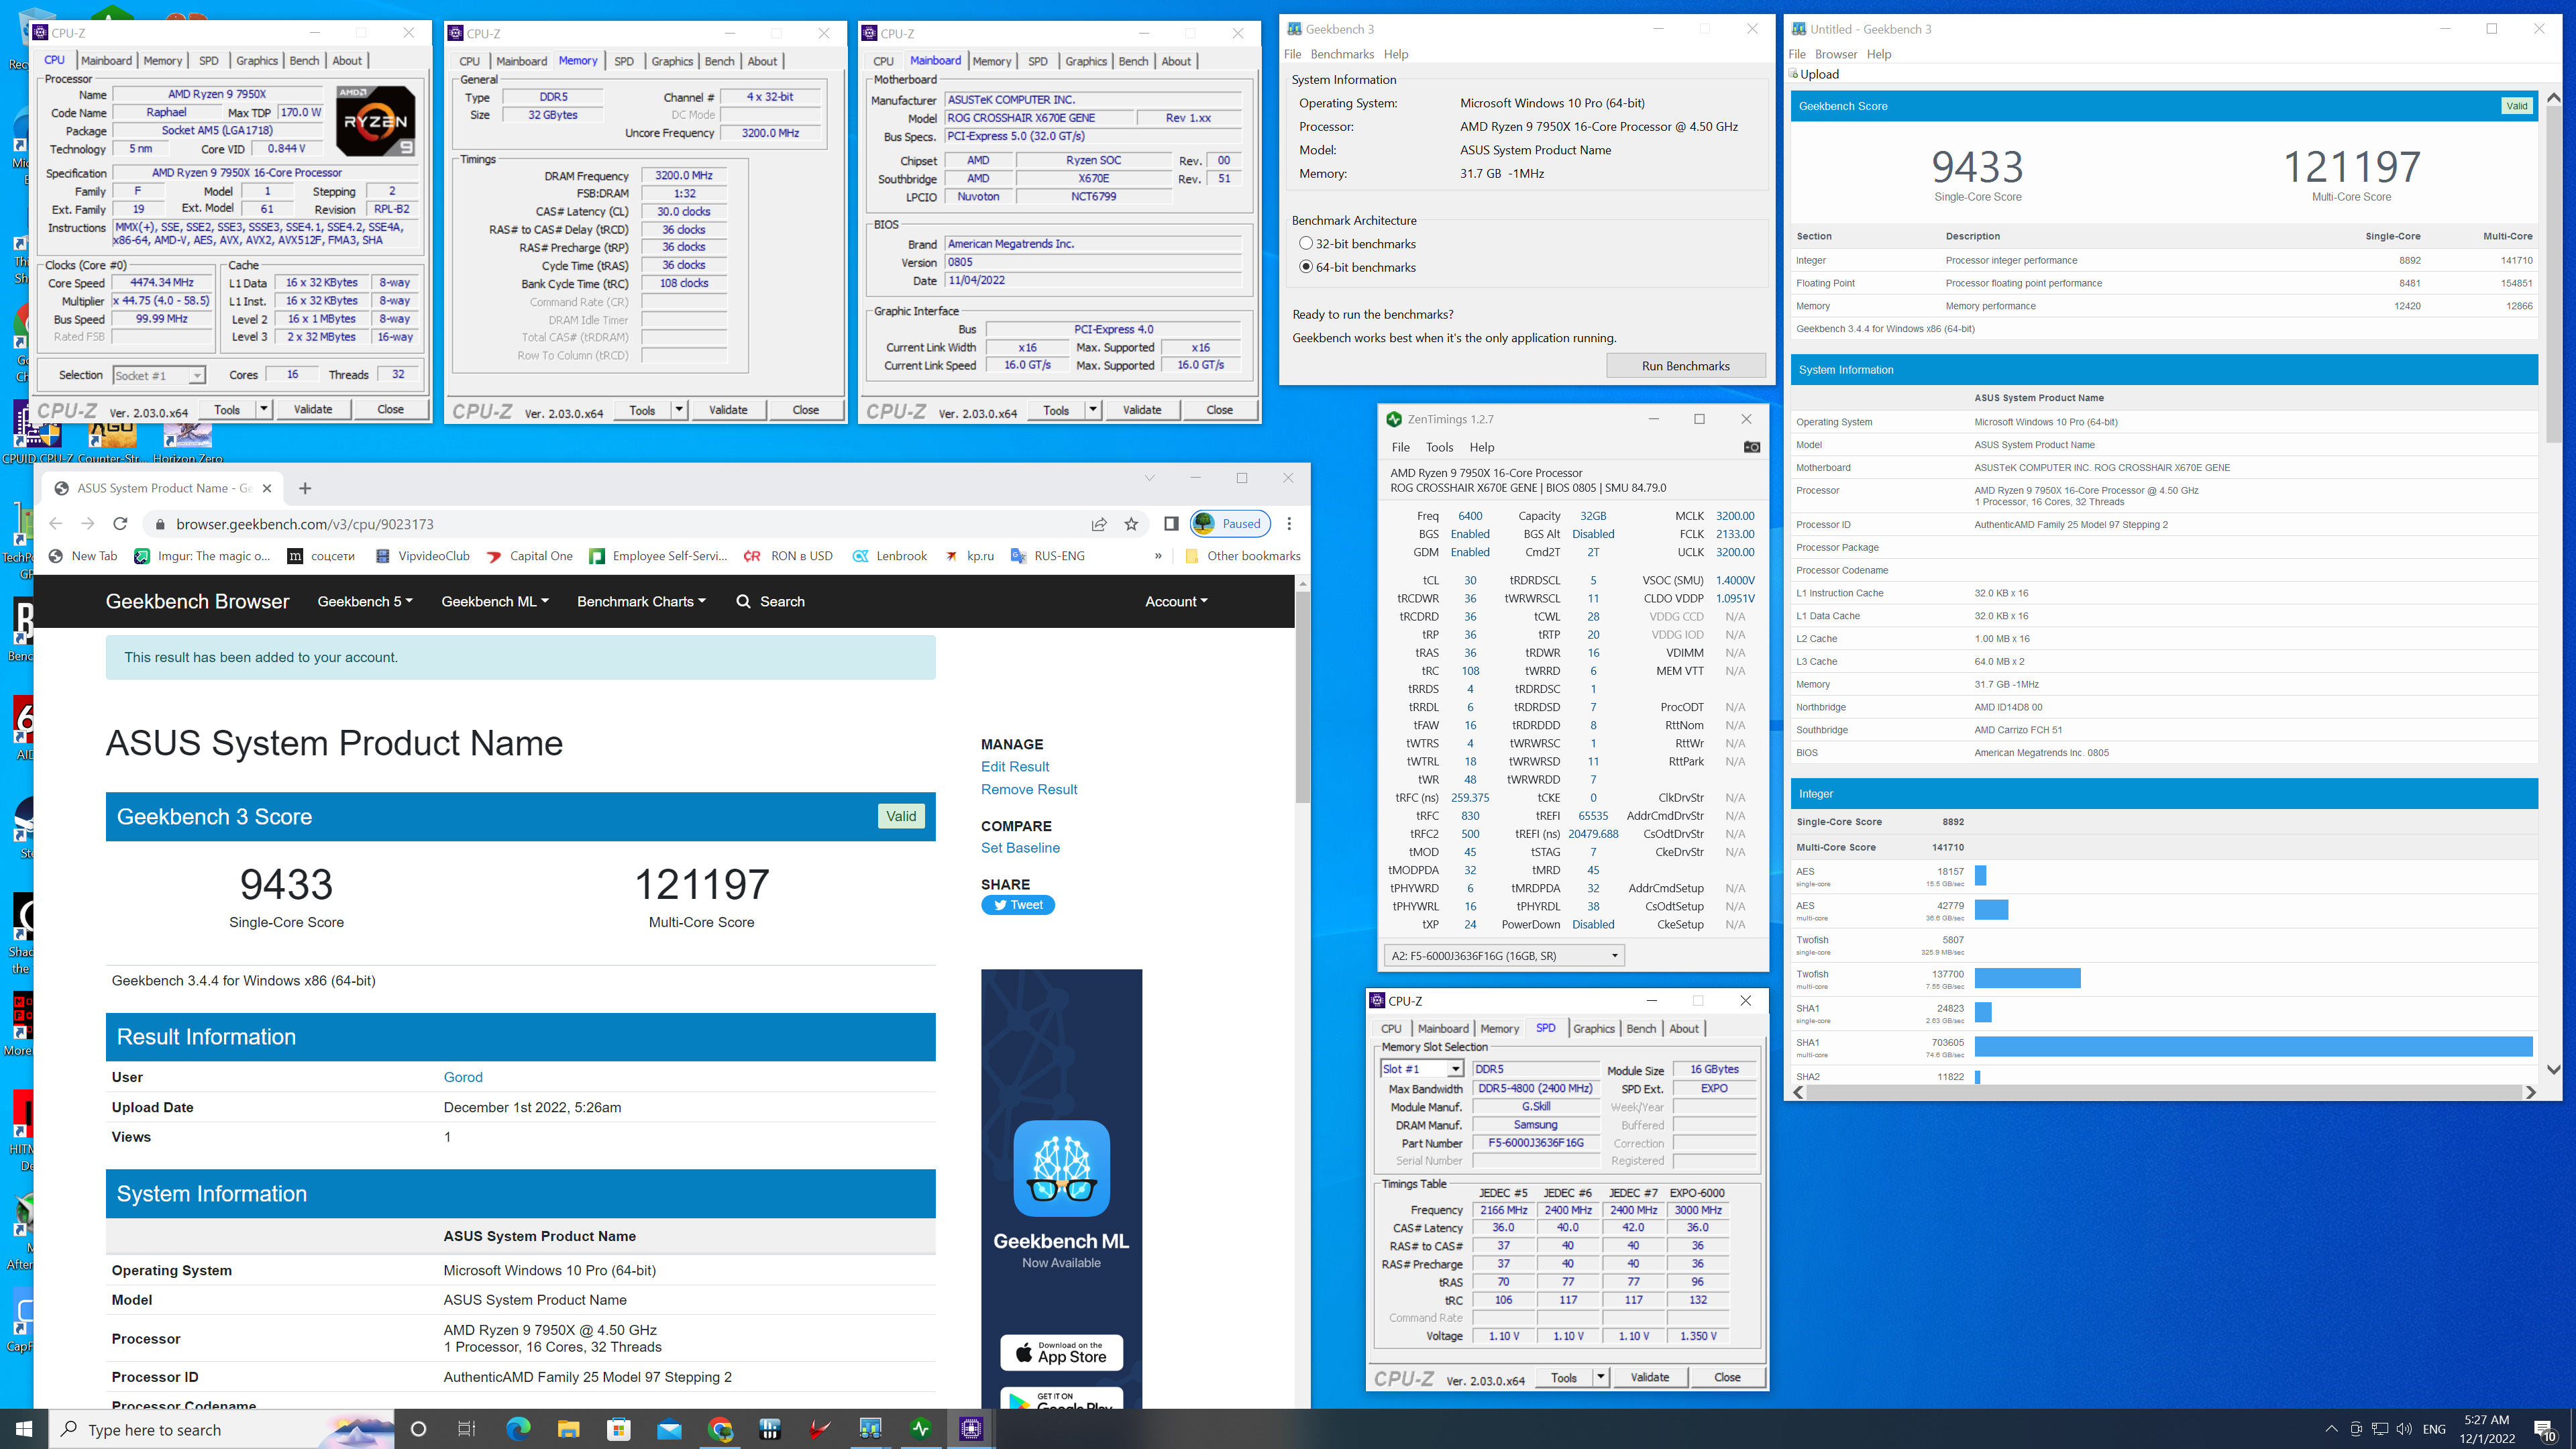The height and width of the screenshot is (1449, 2576).
Task: Show more bookmarks chevron
Action: [x=1158, y=556]
